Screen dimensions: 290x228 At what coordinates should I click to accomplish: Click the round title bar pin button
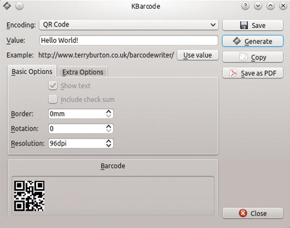click(20, 6)
